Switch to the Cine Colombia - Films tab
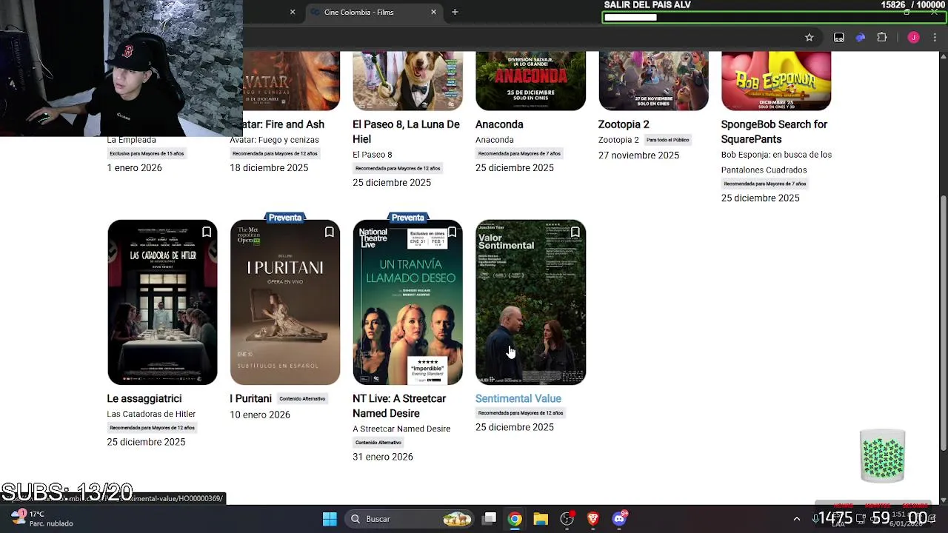The height and width of the screenshot is (533, 948). (x=374, y=12)
